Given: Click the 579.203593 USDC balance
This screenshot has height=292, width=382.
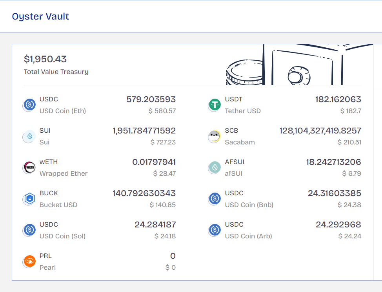Looking at the screenshot, I should (x=151, y=99).
